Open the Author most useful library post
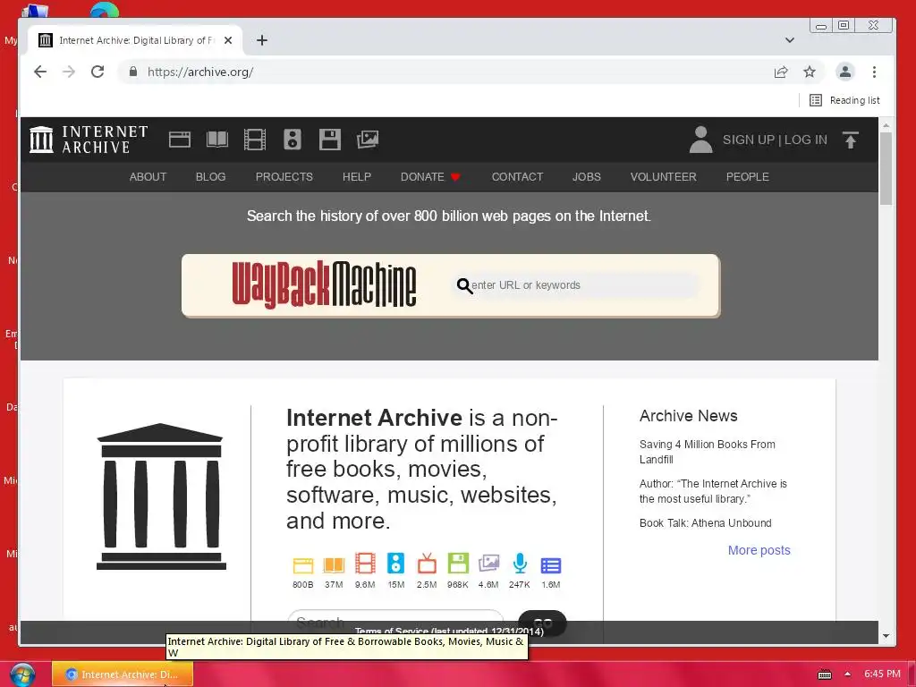Viewport: 916px width, 687px height. click(713, 491)
